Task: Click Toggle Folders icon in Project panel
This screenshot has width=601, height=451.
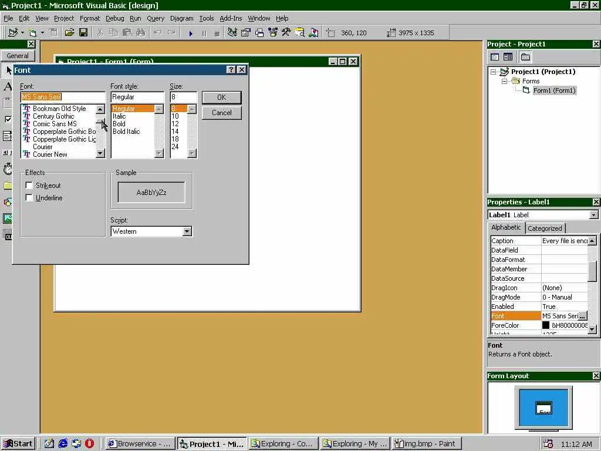Action: coord(525,57)
